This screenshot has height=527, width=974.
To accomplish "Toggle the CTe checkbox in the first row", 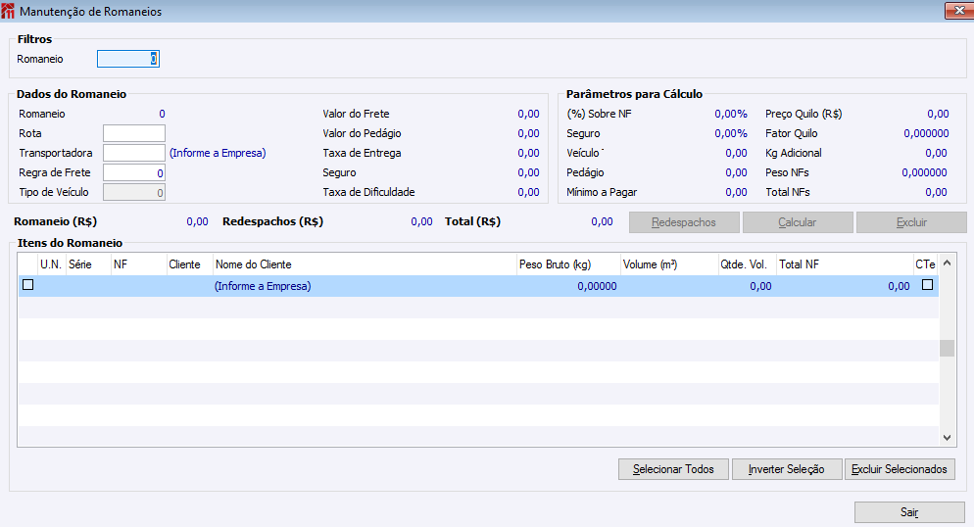I will click(x=927, y=285).
